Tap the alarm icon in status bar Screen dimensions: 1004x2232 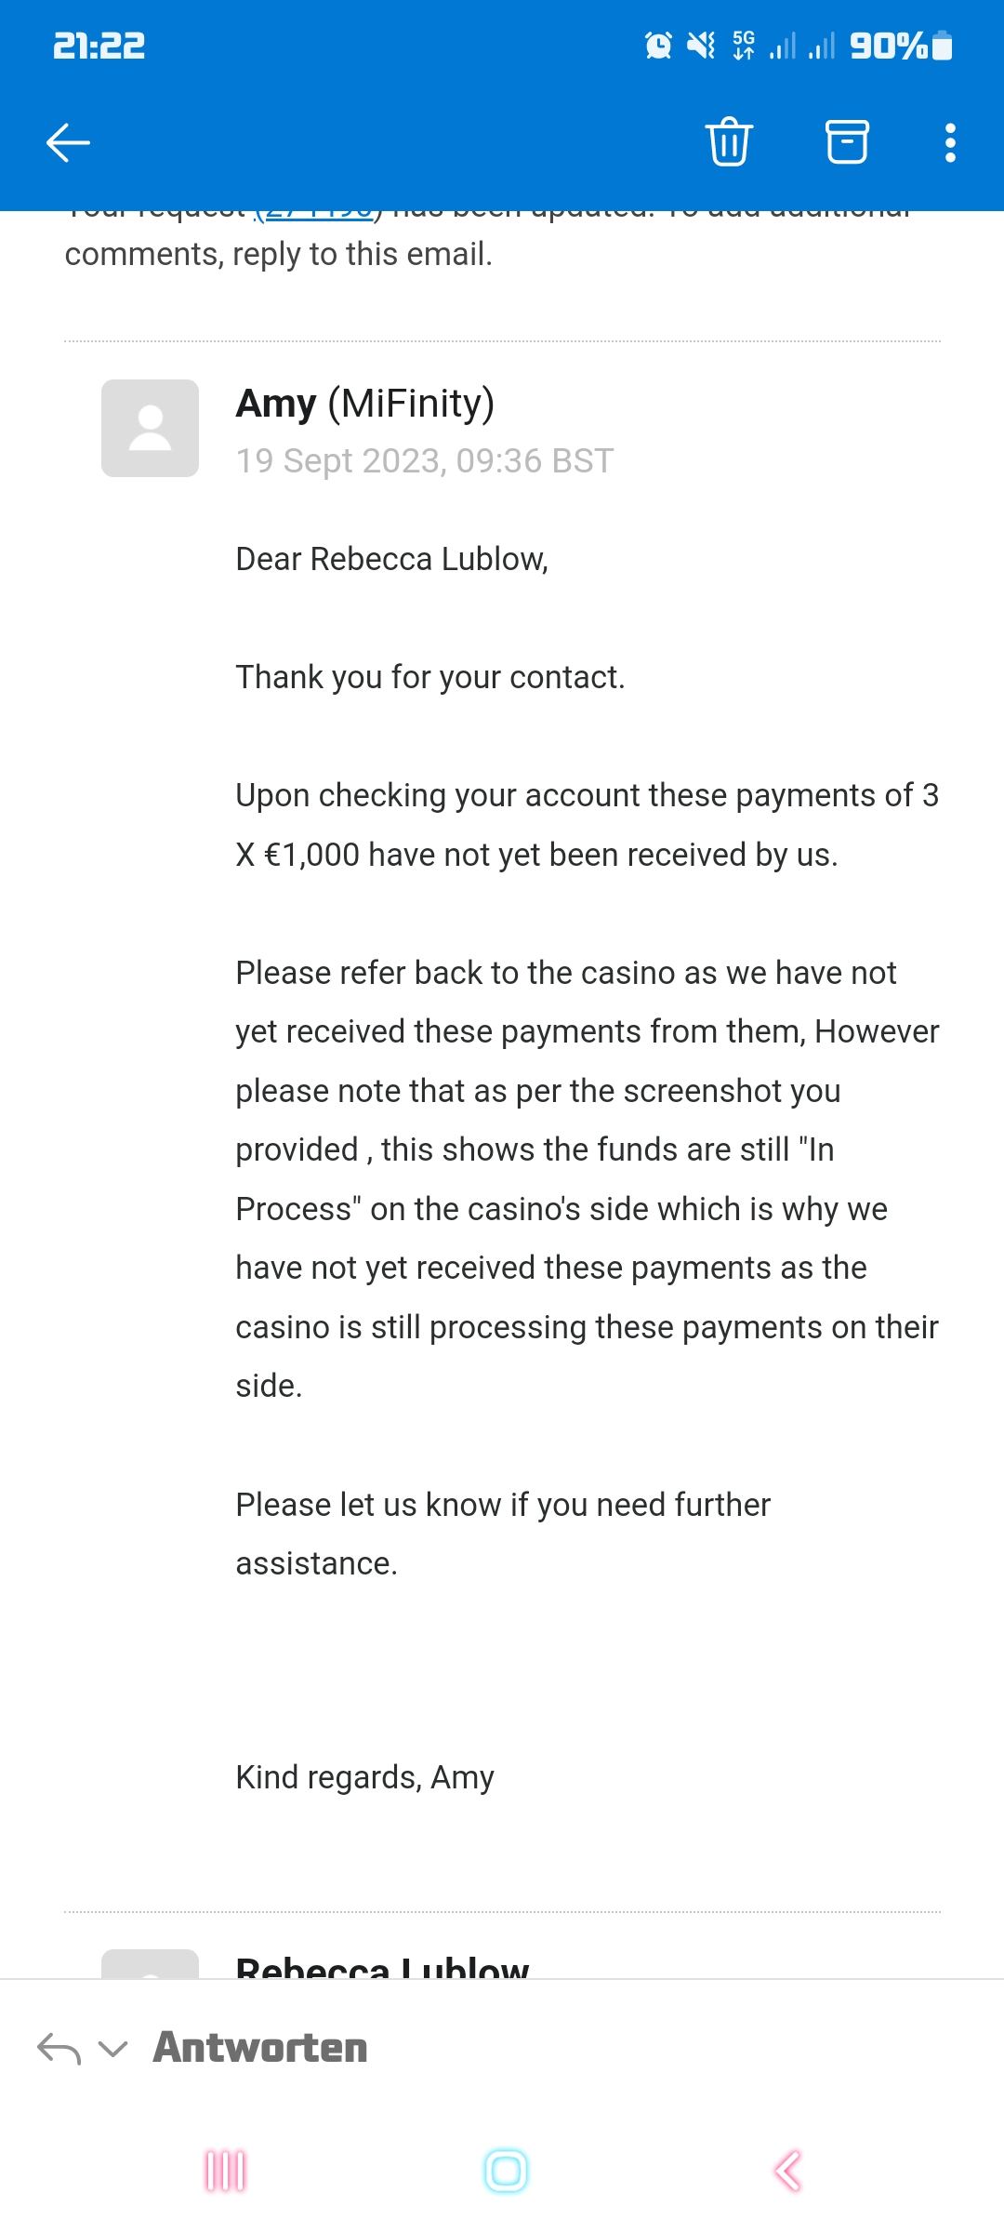(x=658, y=45)
